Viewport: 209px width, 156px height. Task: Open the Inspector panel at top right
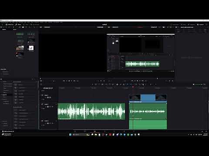200,25
